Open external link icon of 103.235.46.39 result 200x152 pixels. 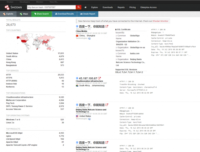[x=107, y=142]
